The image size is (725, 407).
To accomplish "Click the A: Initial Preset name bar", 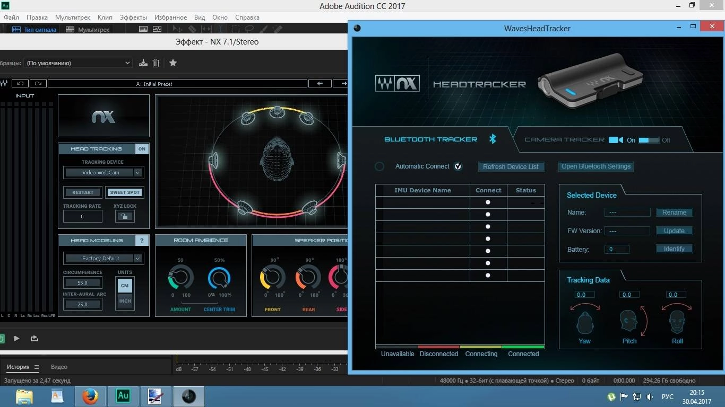I will (x=177, y=84).
